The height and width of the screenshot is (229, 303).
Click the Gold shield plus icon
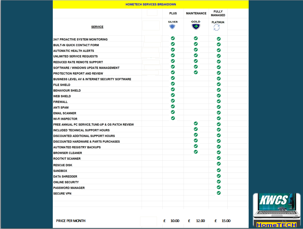(x=196, y=27)
